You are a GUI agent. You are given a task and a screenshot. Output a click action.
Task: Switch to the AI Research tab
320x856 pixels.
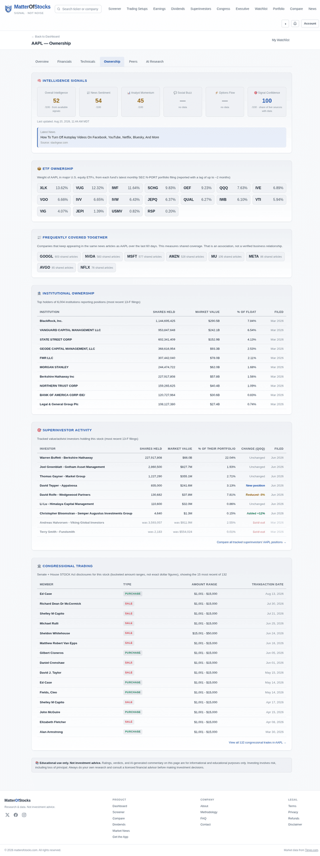(154, 62)
